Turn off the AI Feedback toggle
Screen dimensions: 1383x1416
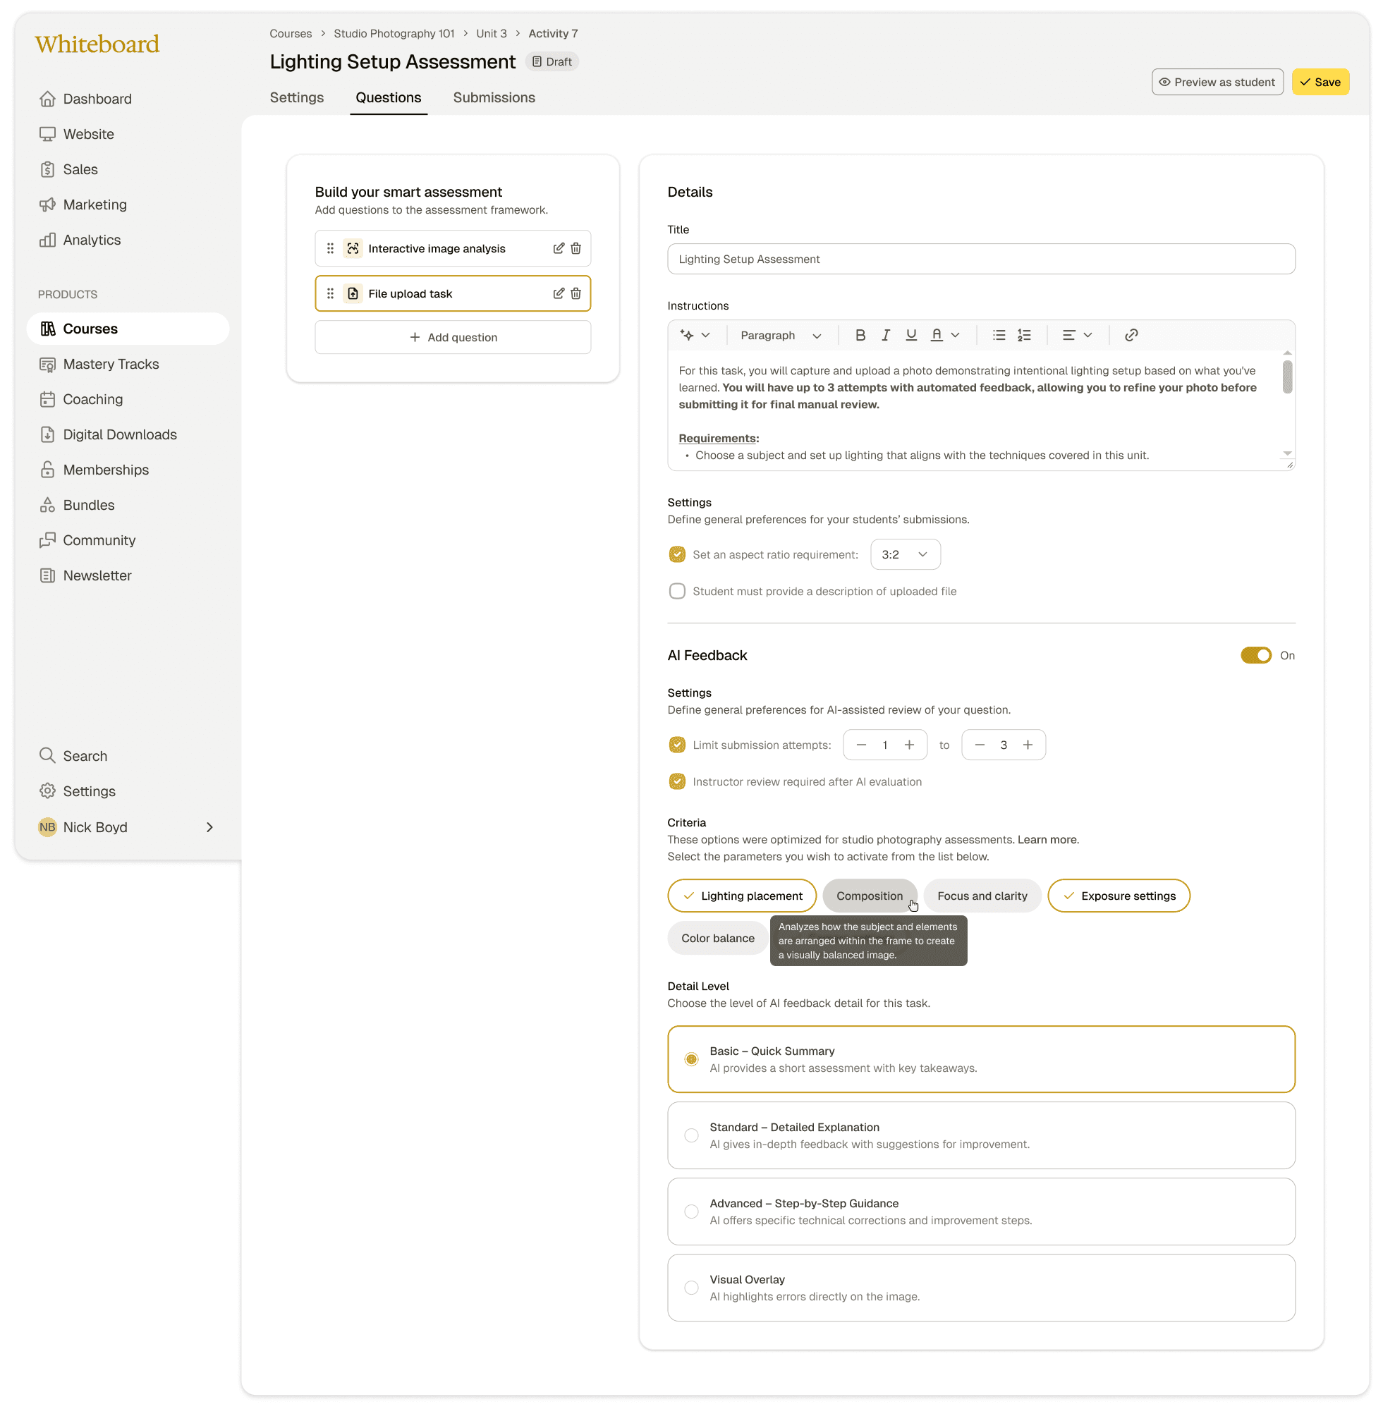point(1255,655)
